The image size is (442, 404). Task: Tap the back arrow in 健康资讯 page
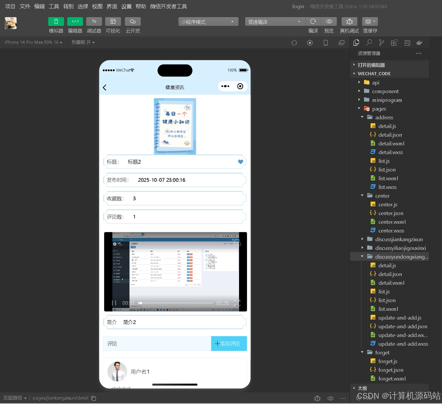(105, 88)
